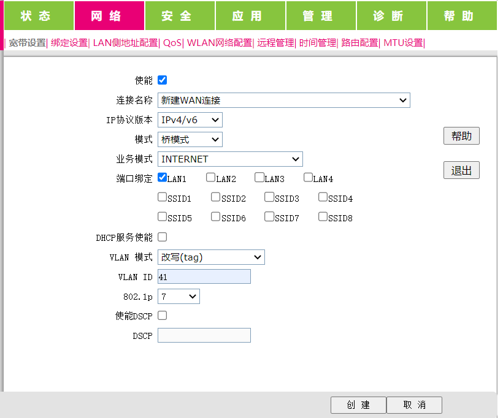
Task: Expand the VLAN 模式 dropdown
Action: (x=211, y=257)
